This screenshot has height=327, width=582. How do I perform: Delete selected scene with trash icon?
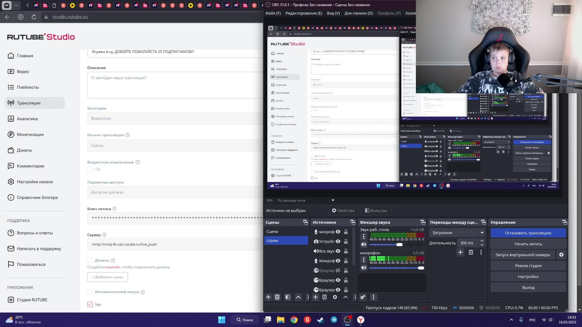click(x=277, y=297)
